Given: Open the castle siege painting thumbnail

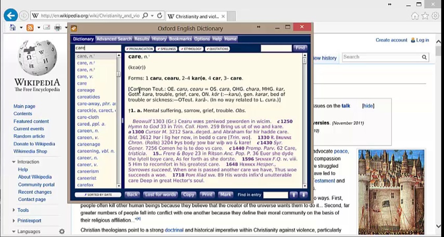Looking at the screenshot, I should click(391, 192).
